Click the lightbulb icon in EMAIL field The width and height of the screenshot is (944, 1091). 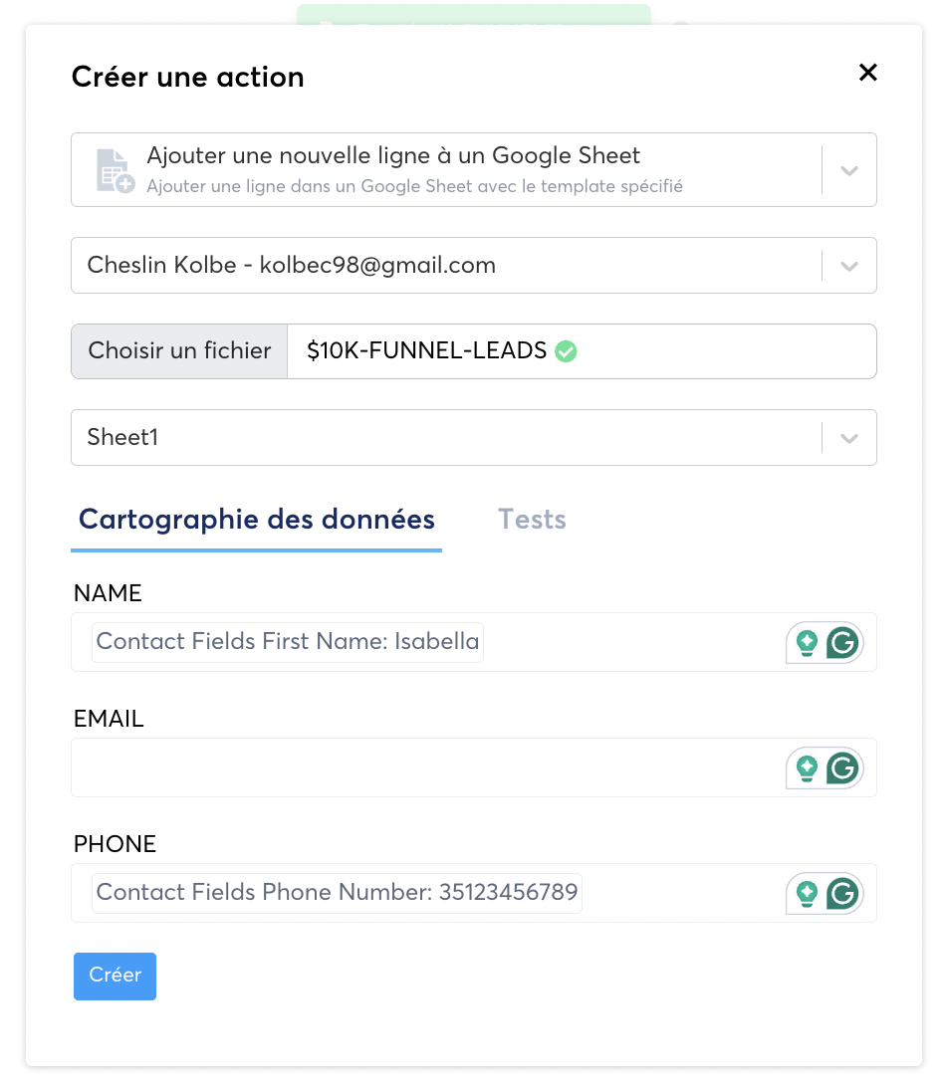pyautogui.click(x=807, y=768)
